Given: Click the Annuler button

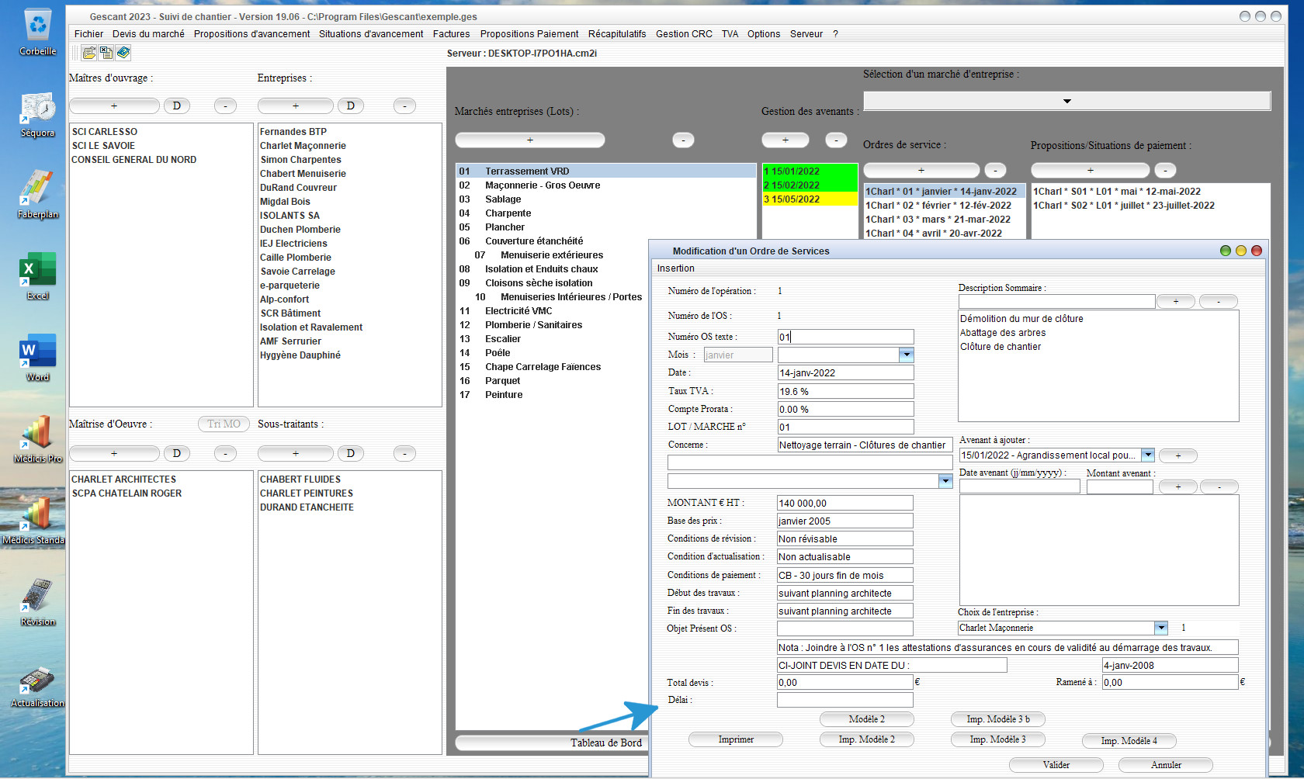Looking at the screenshot, I should pos(1166,765).
